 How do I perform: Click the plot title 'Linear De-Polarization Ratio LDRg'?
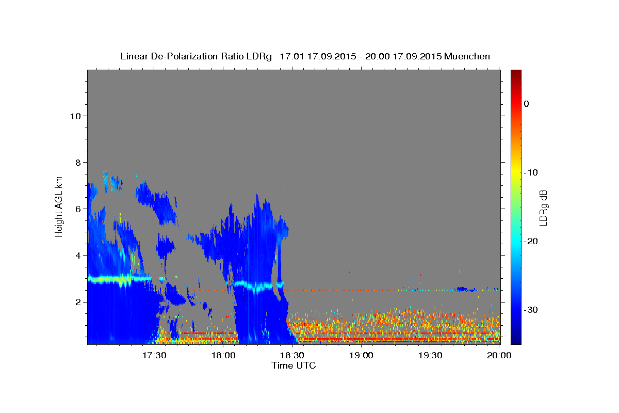click(x=196, y=56)
